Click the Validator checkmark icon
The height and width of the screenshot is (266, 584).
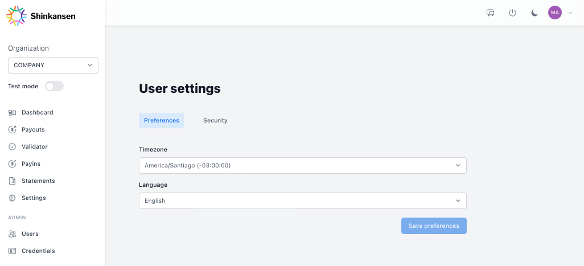[x=13, y=147]
